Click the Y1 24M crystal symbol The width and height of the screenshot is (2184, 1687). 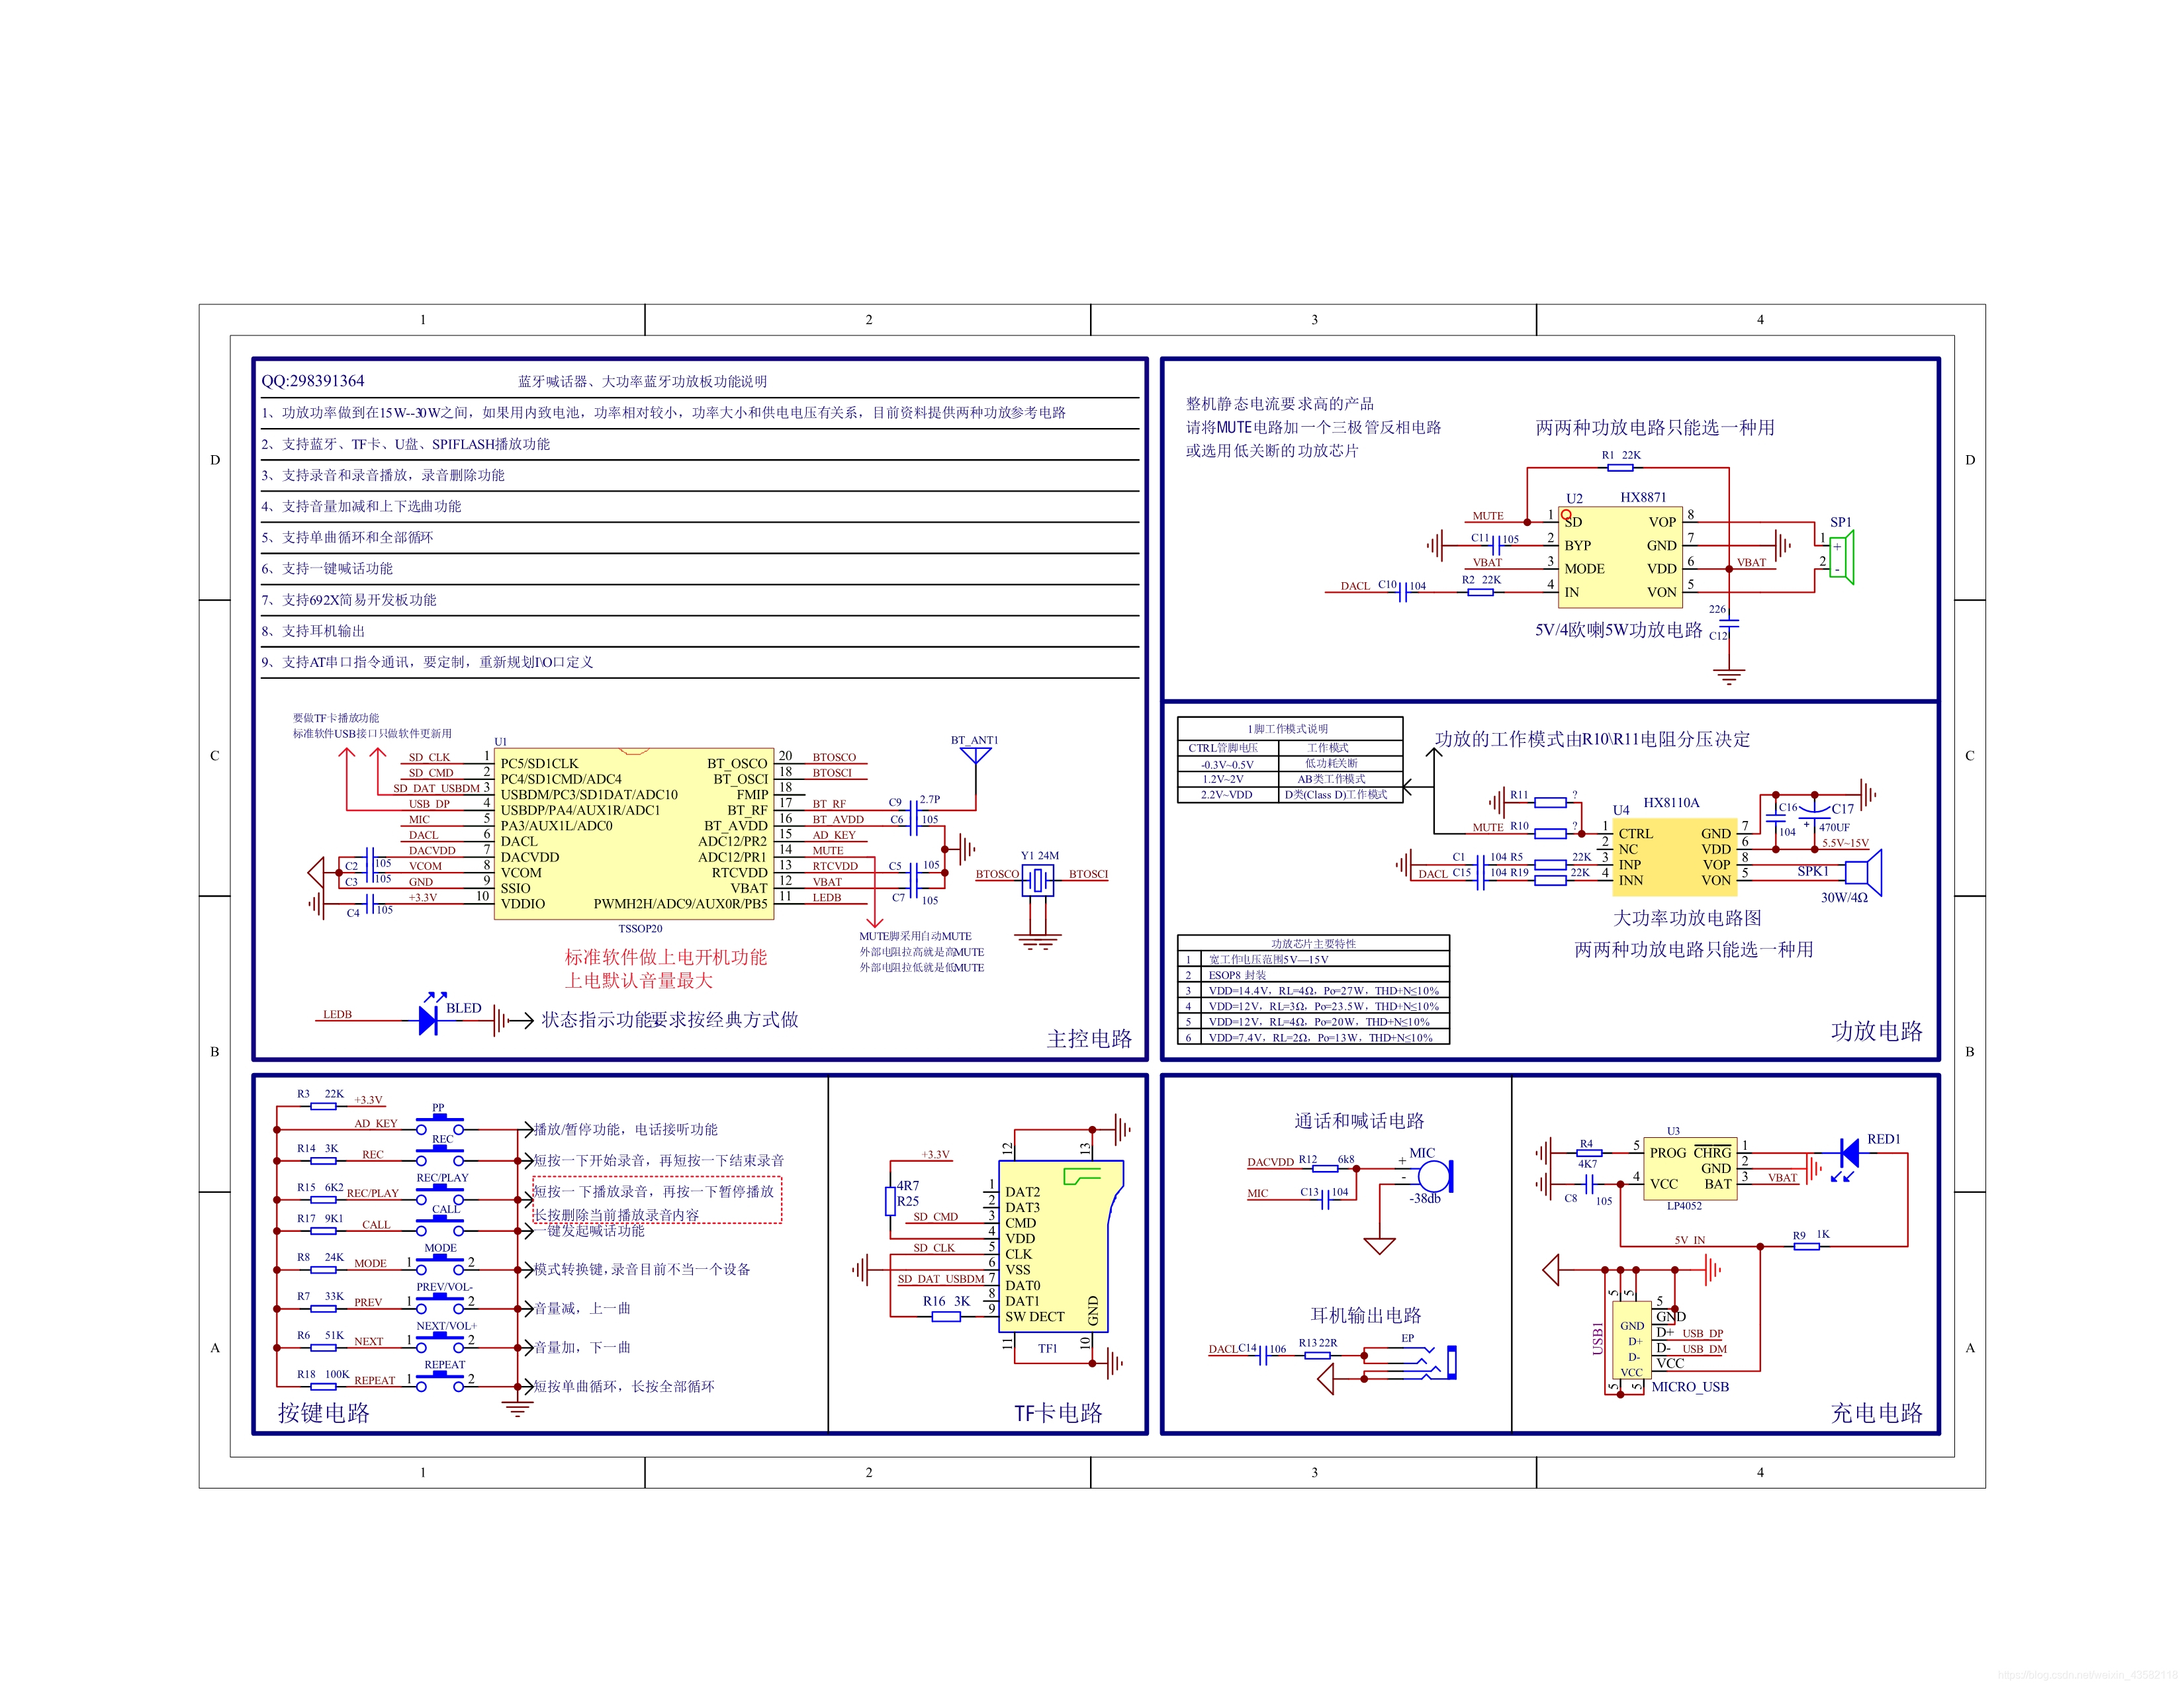tap(1038, 879)
